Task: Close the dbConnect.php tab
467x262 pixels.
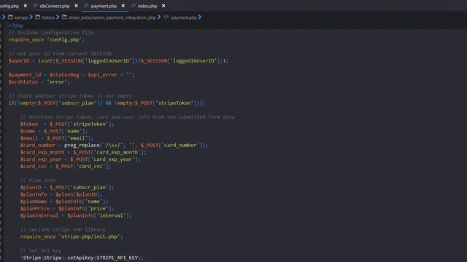Action: (x=76, y=6)
